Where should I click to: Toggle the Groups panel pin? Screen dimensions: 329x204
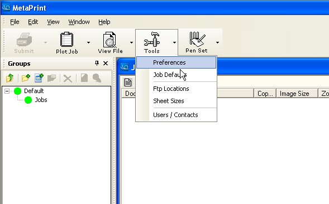tap(97, 63)
